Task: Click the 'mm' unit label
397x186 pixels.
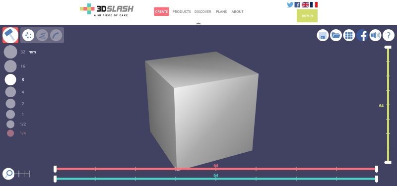Action: [32, 52]
